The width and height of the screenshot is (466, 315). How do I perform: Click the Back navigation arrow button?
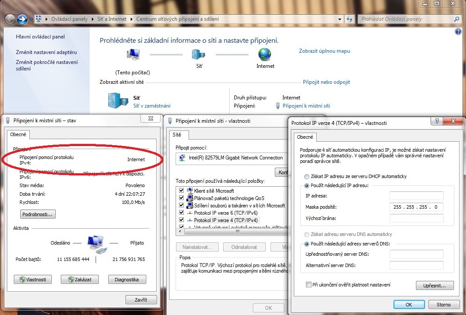pyautogui.click(x=10, y=19)
